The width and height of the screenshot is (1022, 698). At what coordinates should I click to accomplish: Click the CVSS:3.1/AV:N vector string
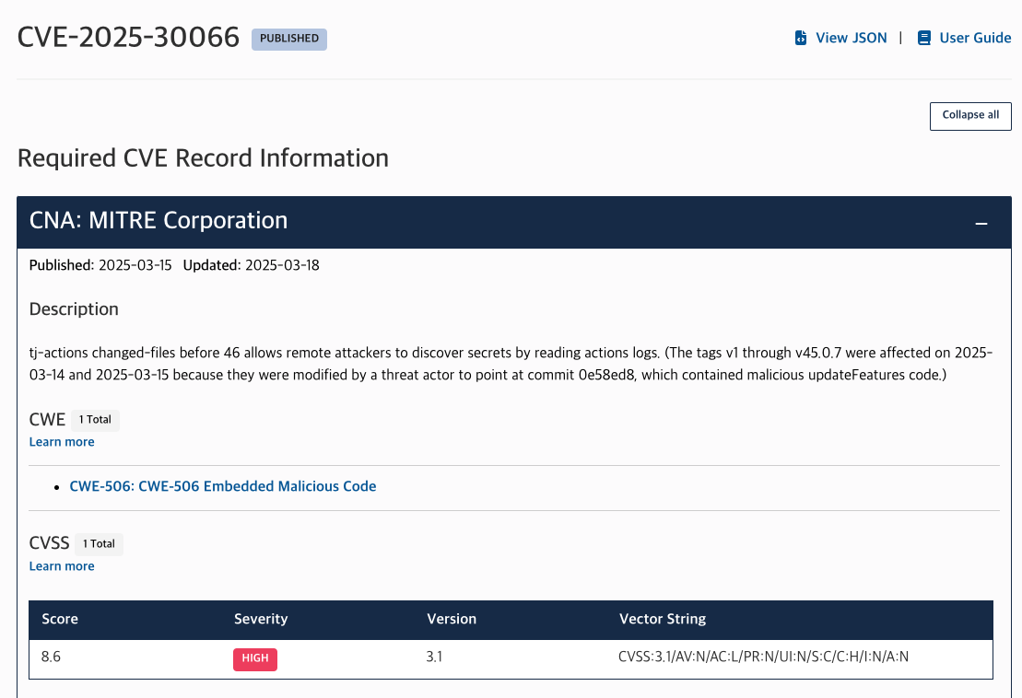pos(763,657)
